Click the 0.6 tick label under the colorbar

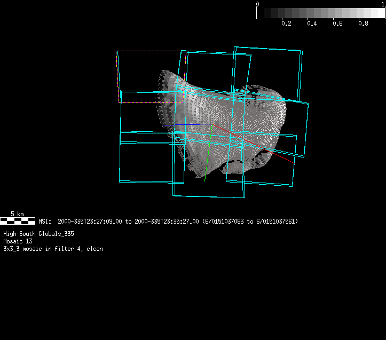point(337,23)
